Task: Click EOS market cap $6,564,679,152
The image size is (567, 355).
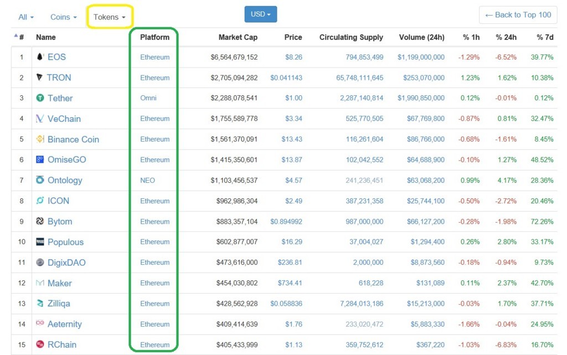Action: tap(234, 57)
